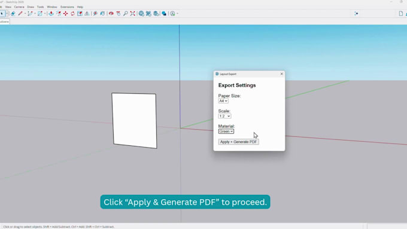Click the user account icon in the toolbar

point(172,14)
